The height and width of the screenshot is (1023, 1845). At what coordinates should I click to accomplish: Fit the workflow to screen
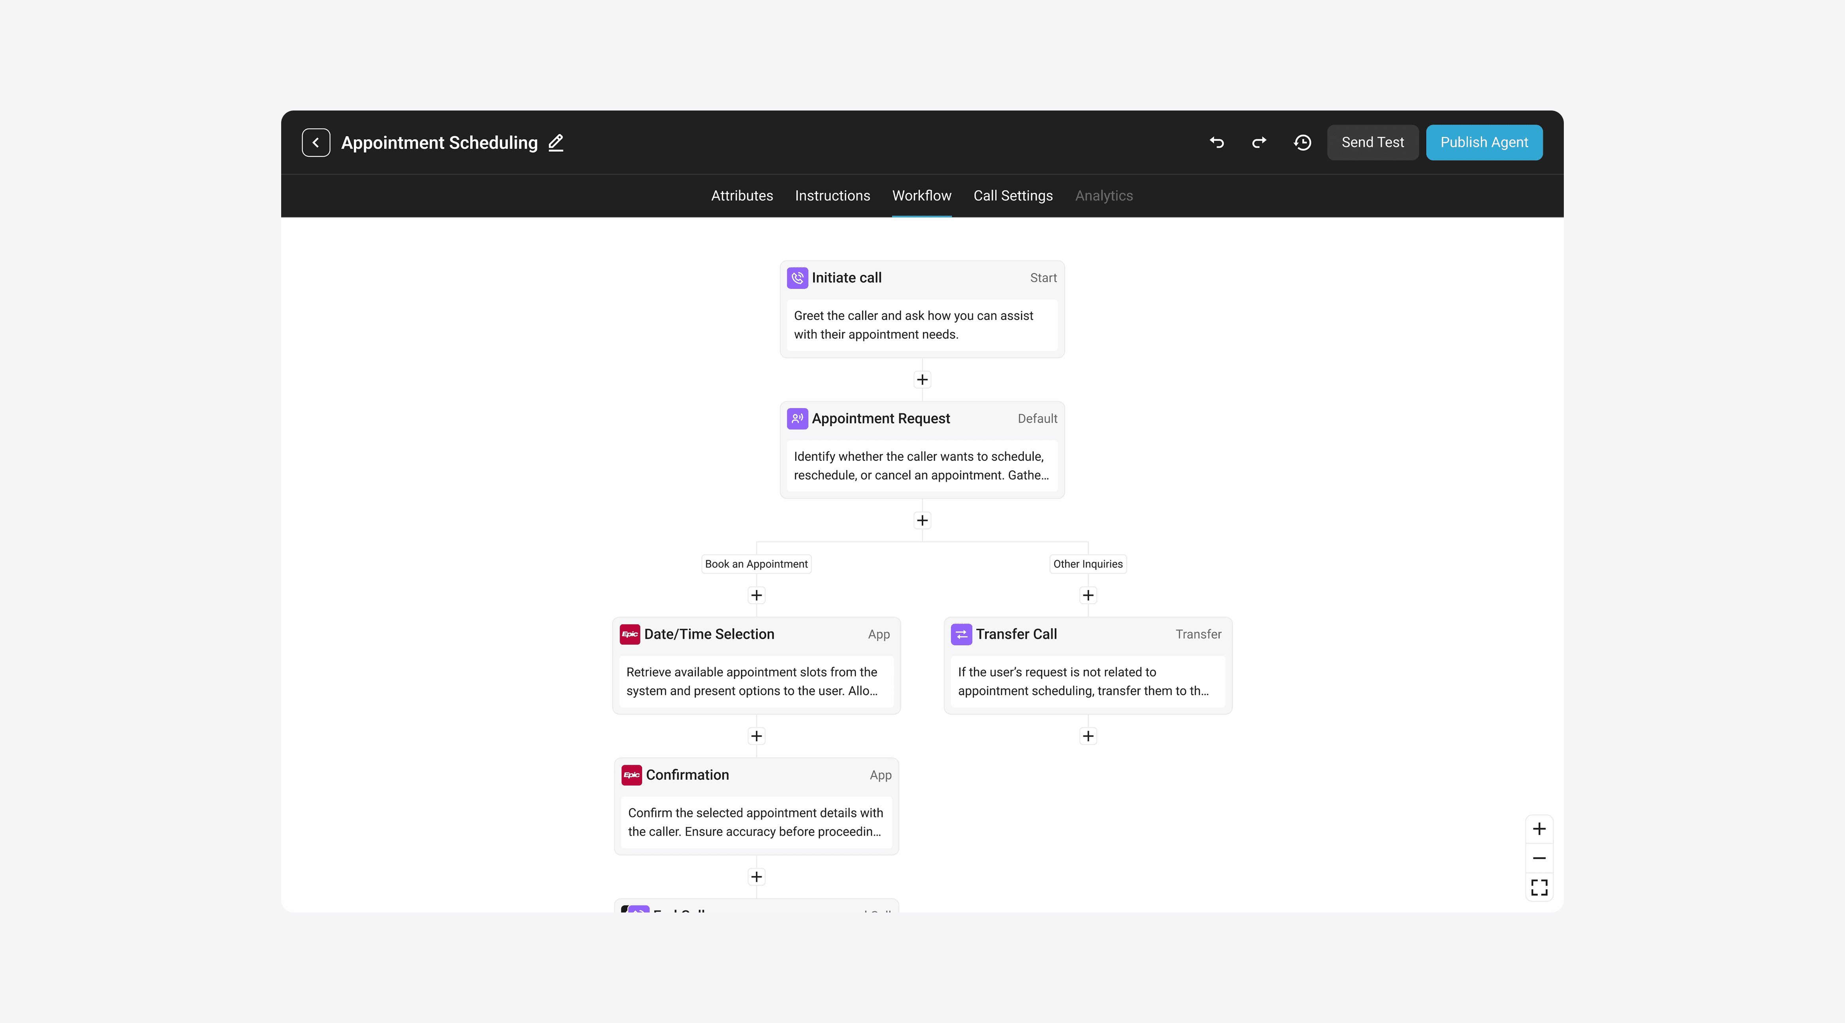[1539, 888]
